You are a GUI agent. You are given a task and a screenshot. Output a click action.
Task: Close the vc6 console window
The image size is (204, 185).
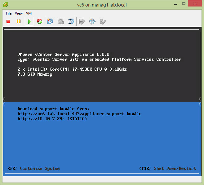click(x=195, y=4)
